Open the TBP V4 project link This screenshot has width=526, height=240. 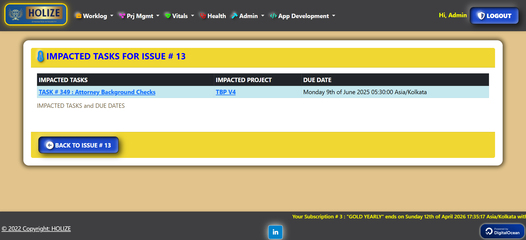click(x=225, y=92)
